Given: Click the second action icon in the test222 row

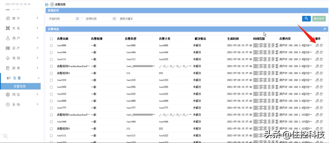Looking at the screenshot, I should (x=321, y=94).
